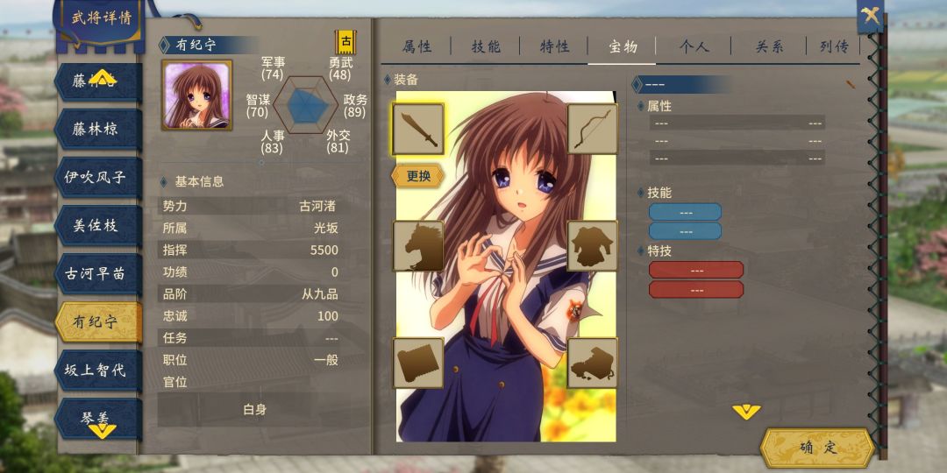Click first blue skill slot

pos(686,212)
